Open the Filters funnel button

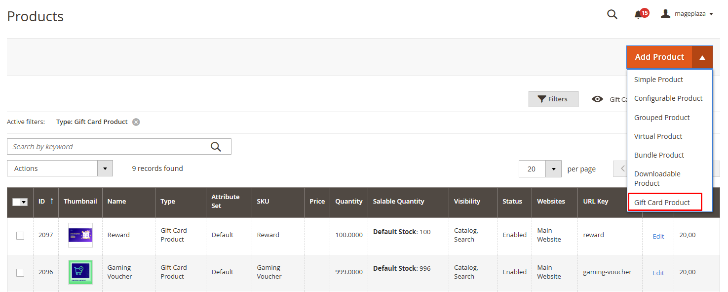coord(553,99)
